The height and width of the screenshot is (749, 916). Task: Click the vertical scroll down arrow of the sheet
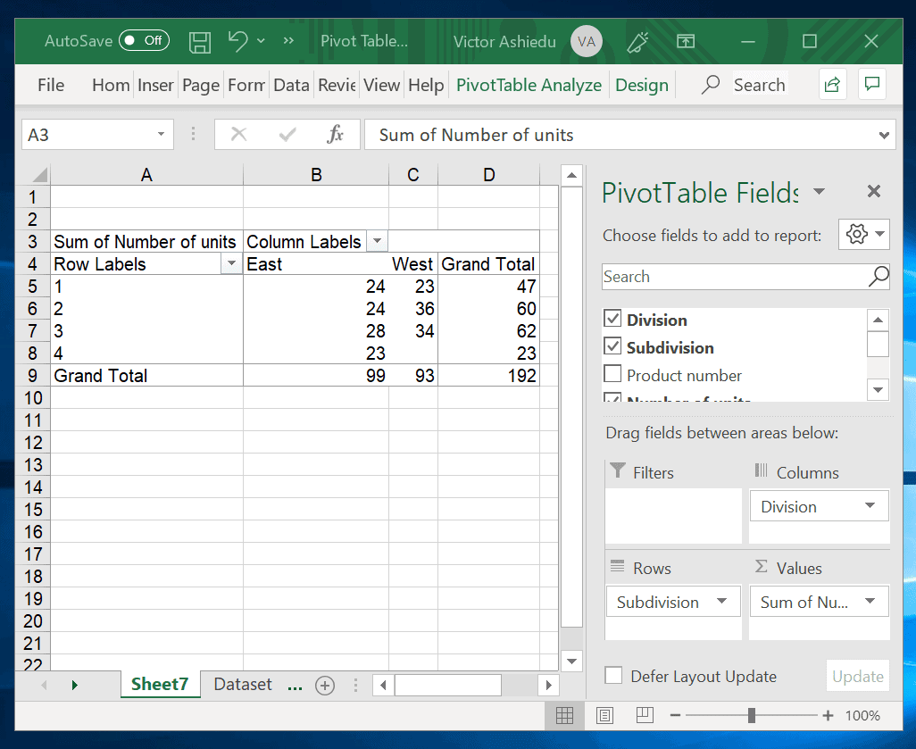point(571,661)
